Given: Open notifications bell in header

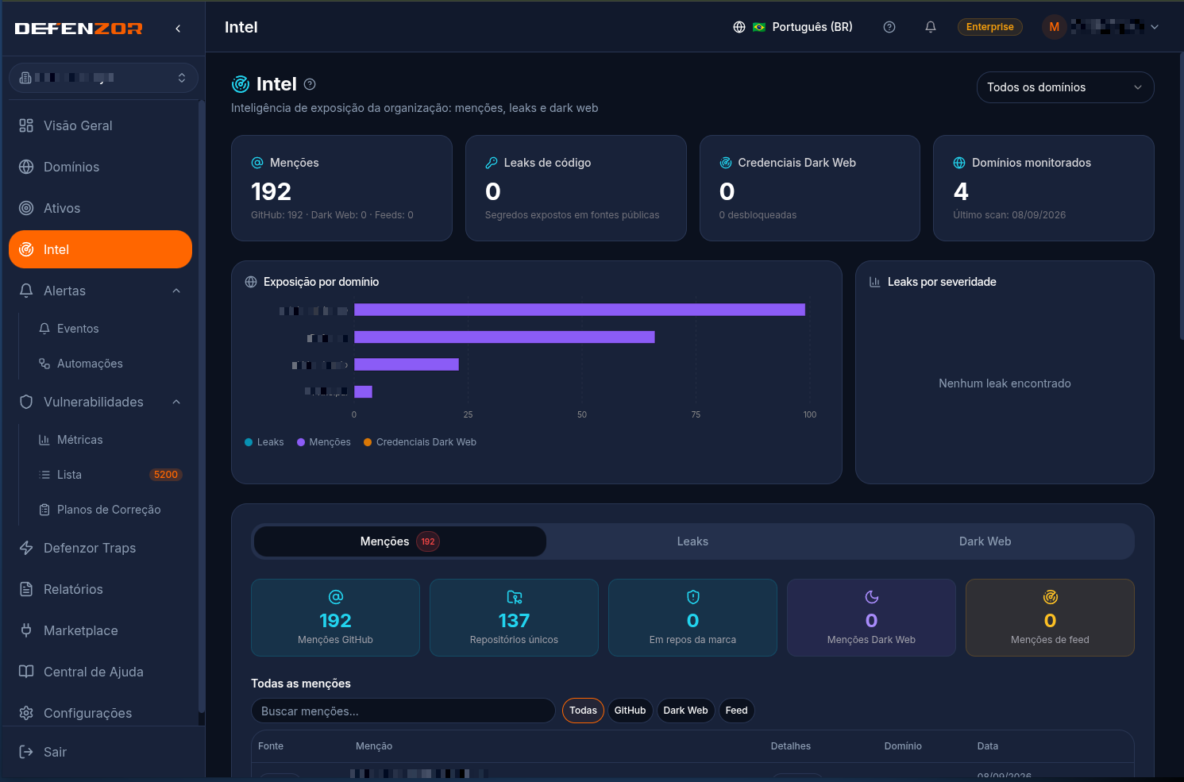Looking at the screenshot, I should 931,27.
